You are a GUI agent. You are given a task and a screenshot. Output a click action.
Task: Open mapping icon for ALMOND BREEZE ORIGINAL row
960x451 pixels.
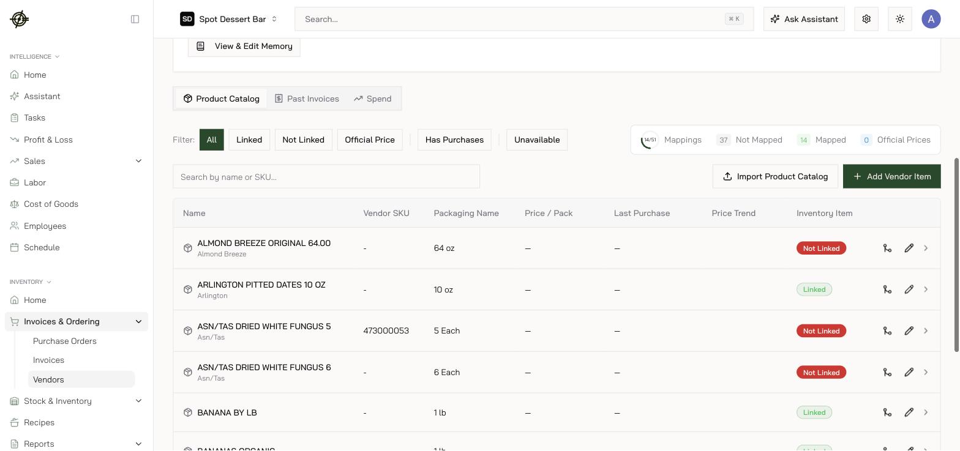point(887,248)
